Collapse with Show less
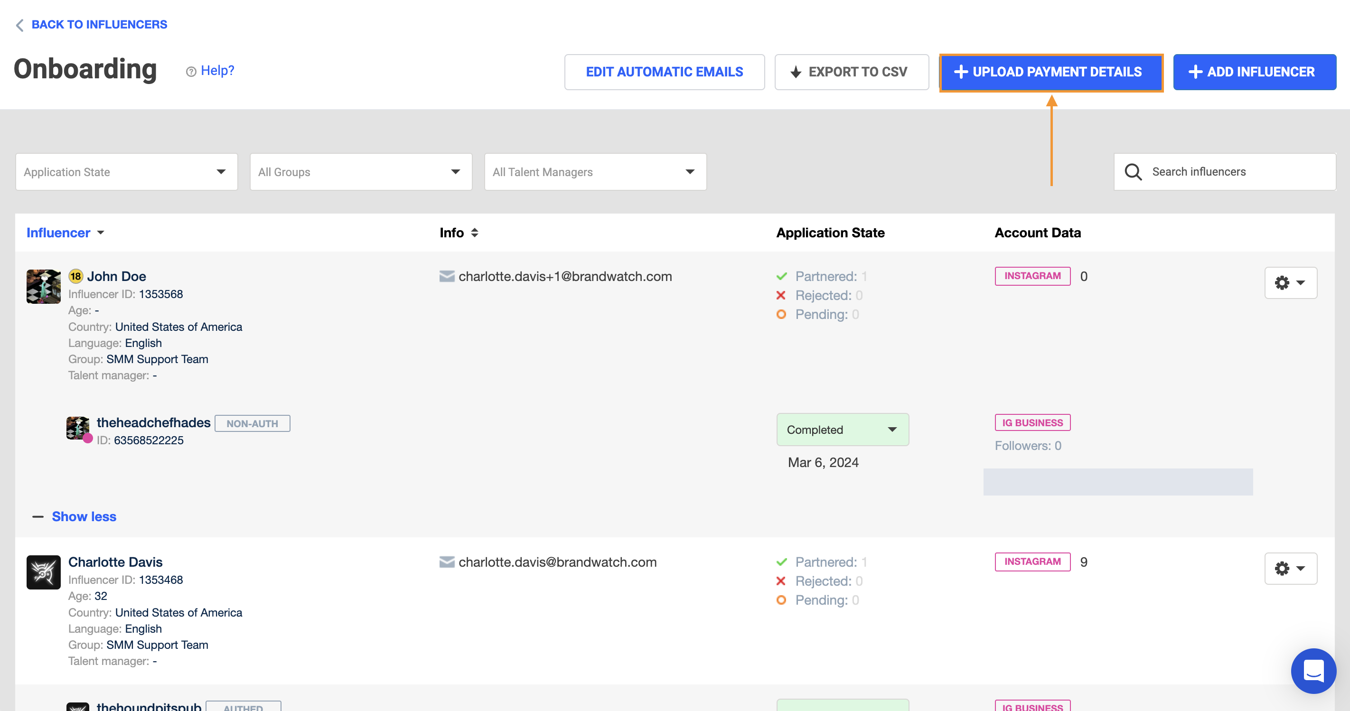Screen dimensions: 1350x711 point(84,516)
